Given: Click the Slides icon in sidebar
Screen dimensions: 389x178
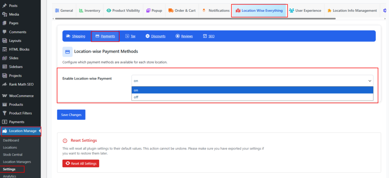Looking at the screenshot, I should (x=5, y=58).
